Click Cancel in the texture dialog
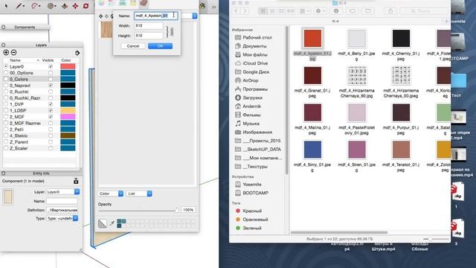The width and height of the screenshot is (476, 268). (x=133, y=46)
